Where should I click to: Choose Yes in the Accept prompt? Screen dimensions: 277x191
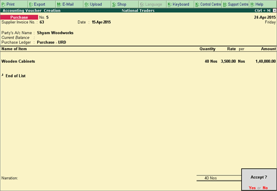coord(252,188)
